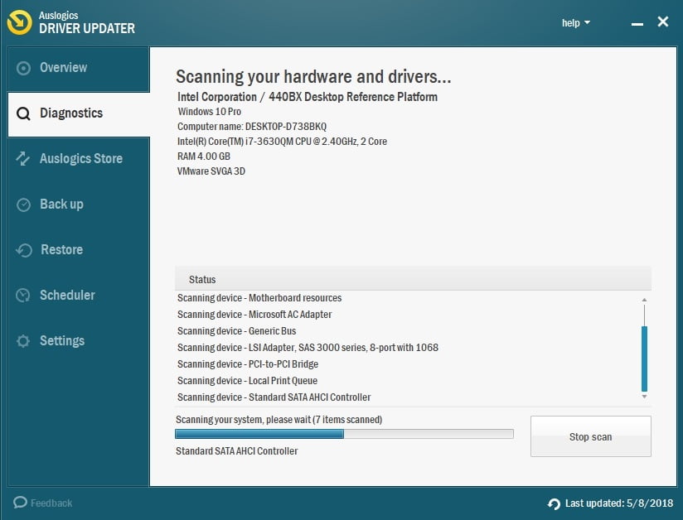Open the Back up section
683x520 pixels.
point(79,205)
